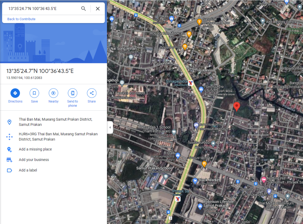Open the Back to Contribute link
Image resolution: width=303 pixels, height=224 pixels.
[21, 19]
